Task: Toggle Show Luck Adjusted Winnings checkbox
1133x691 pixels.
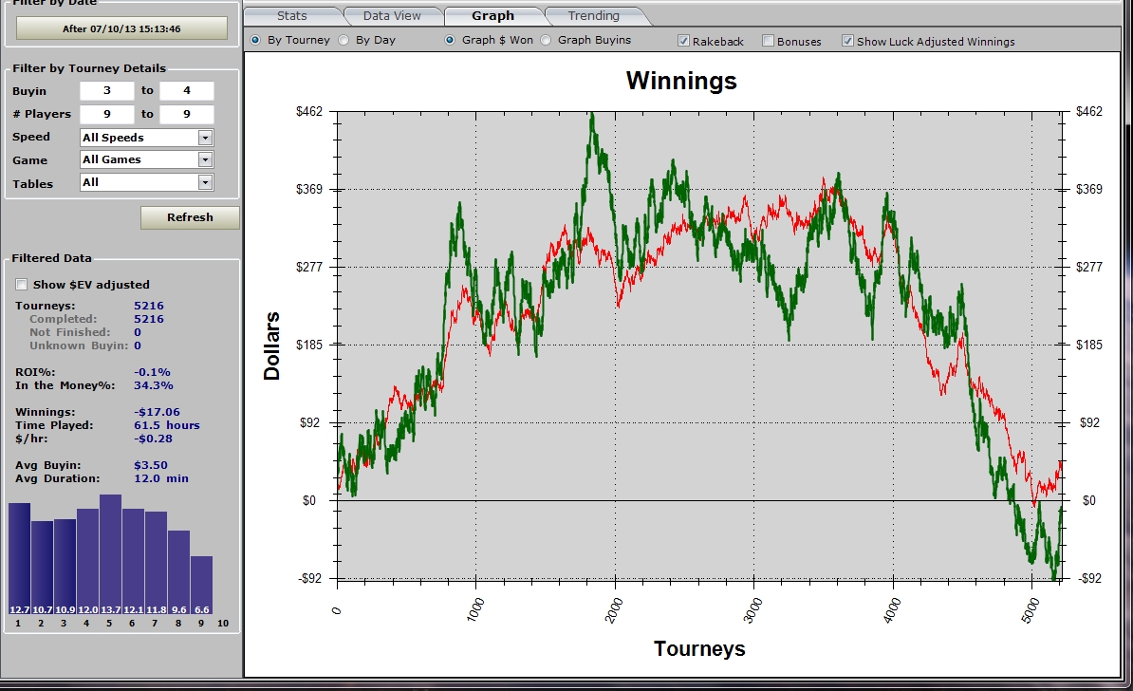Action: pos(847,42)
